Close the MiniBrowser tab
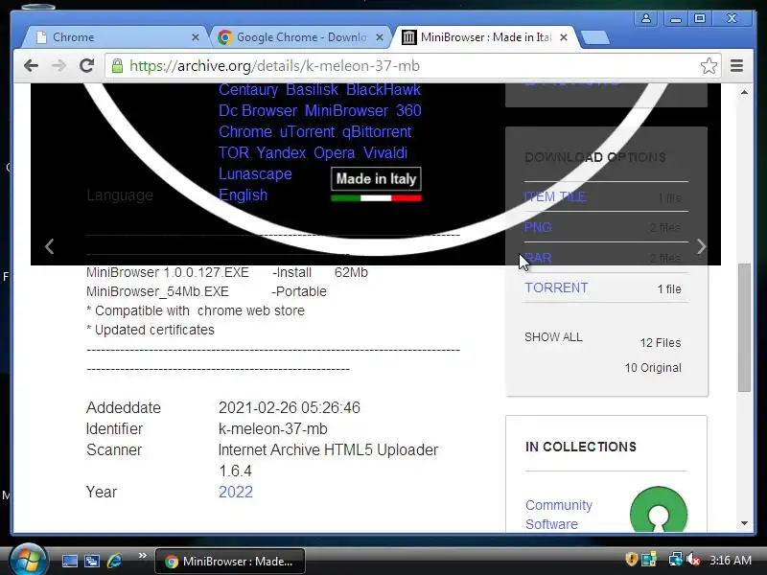The height and width of the screenshot is (575, 767). pyautogui.click(x=564, y=37)
